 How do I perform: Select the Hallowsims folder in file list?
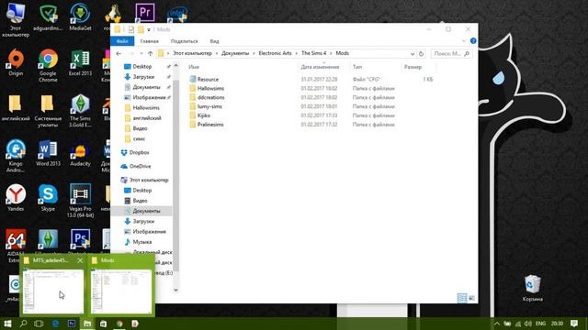[210, 88]
